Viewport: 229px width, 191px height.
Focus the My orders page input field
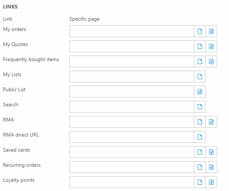tap(132, 31)
